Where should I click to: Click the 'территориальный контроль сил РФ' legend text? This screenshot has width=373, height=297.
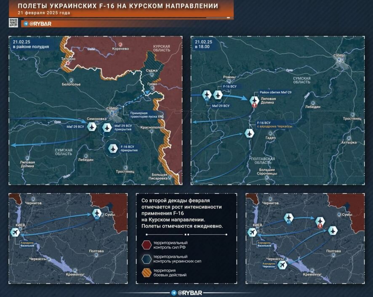171,245
